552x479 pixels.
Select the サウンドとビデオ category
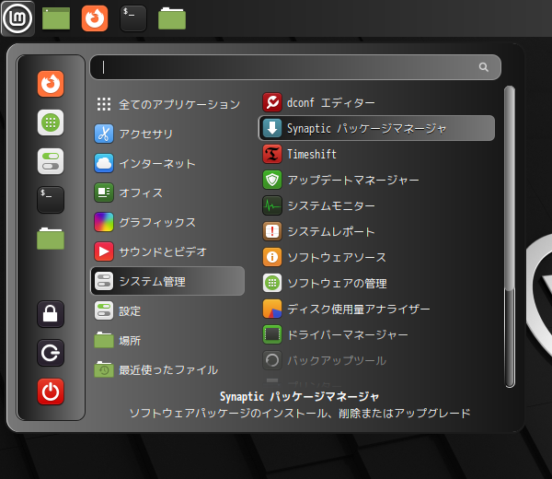(x=167, y=251)
